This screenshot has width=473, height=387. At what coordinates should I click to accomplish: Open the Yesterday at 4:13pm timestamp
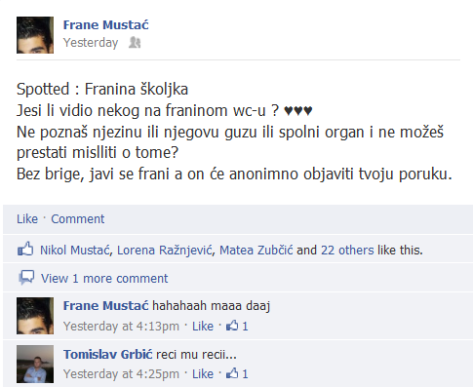coord(121,327)
